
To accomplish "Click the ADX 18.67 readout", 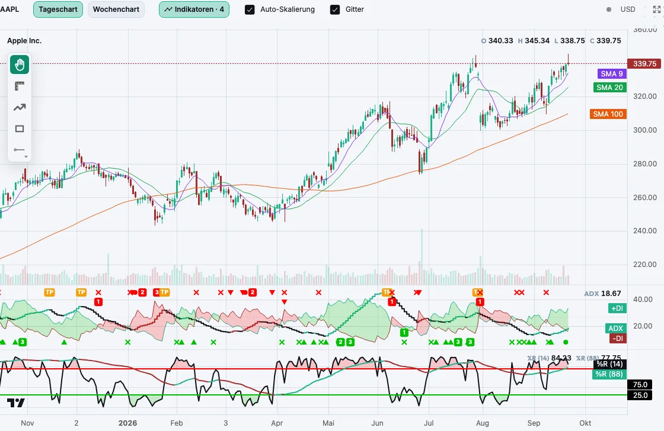I will click(x=602, y=294).
